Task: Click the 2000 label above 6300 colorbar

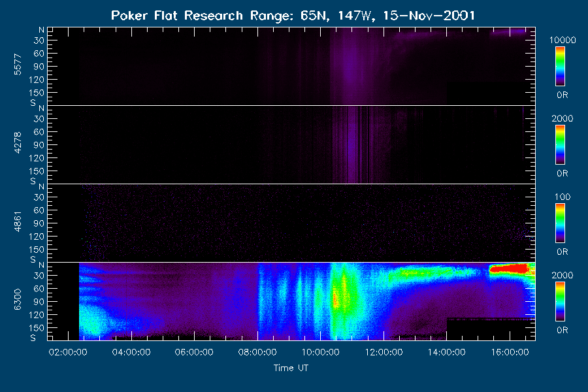Action: tap(563, 275)
